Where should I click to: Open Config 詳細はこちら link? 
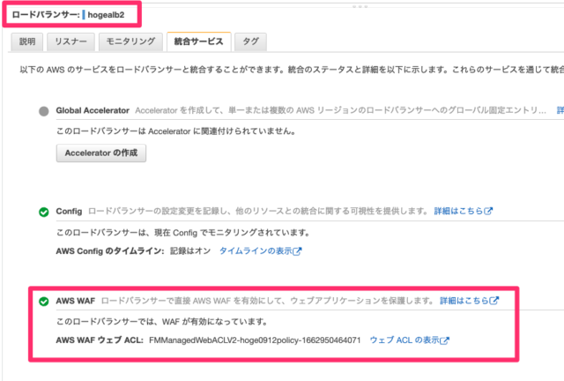pos(464,211)
